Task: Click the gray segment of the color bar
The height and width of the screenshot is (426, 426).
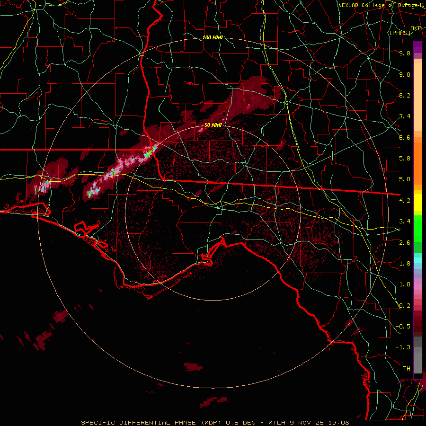Action: (x=418, y=355)
